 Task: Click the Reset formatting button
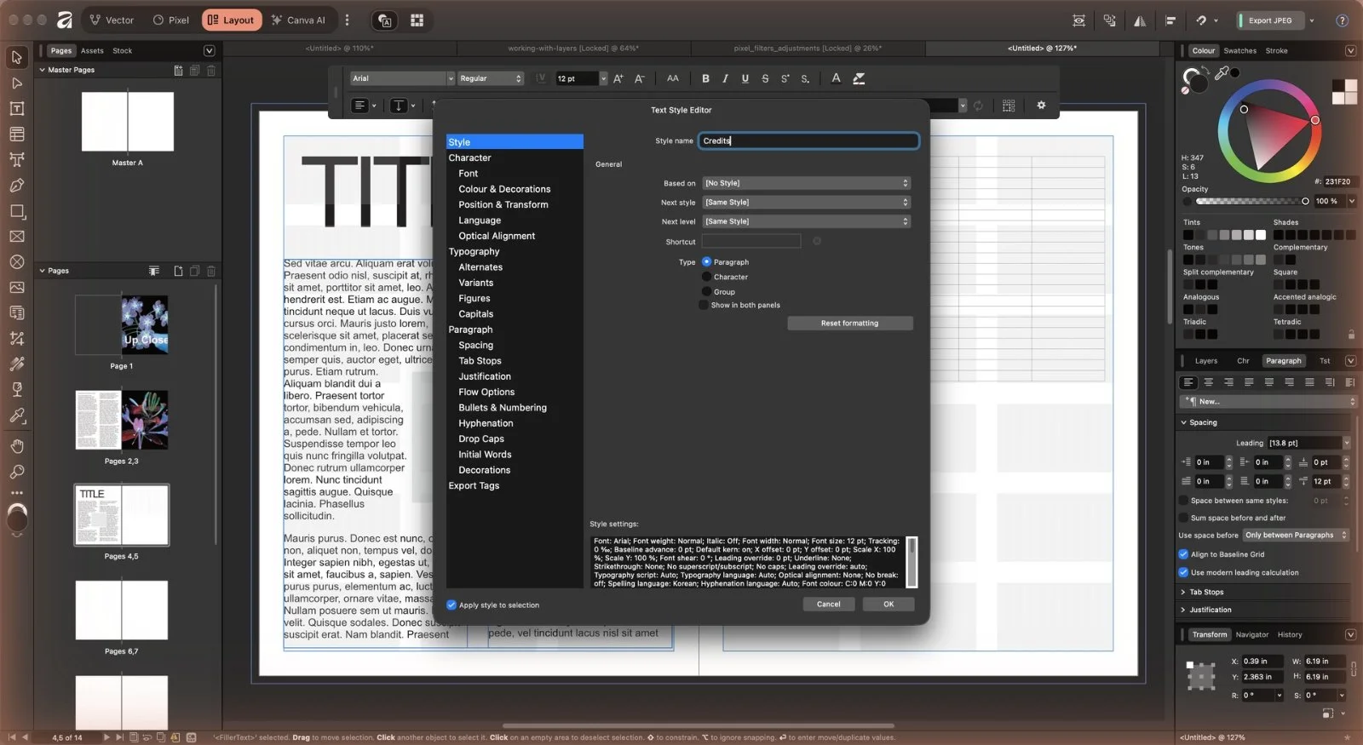[x=849, y=324]
